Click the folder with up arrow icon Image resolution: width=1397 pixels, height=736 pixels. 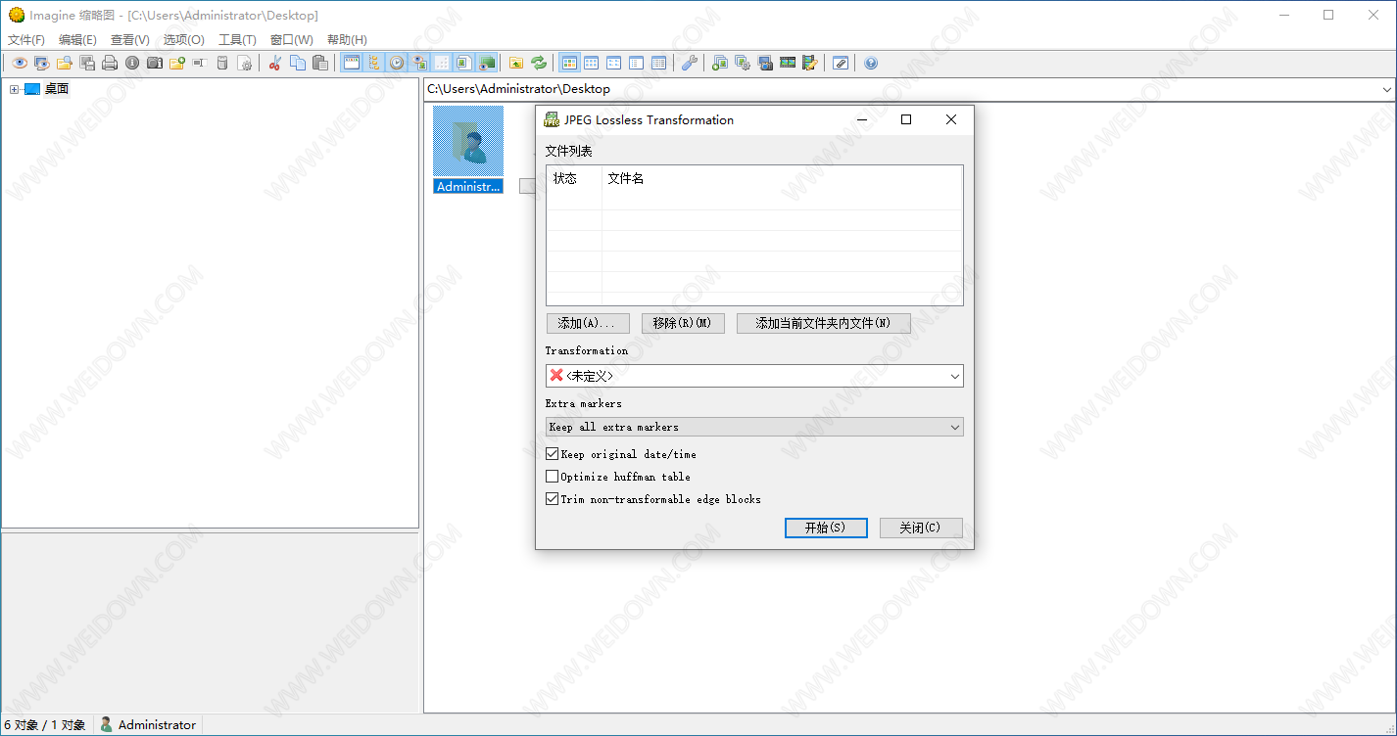(516, 63)
